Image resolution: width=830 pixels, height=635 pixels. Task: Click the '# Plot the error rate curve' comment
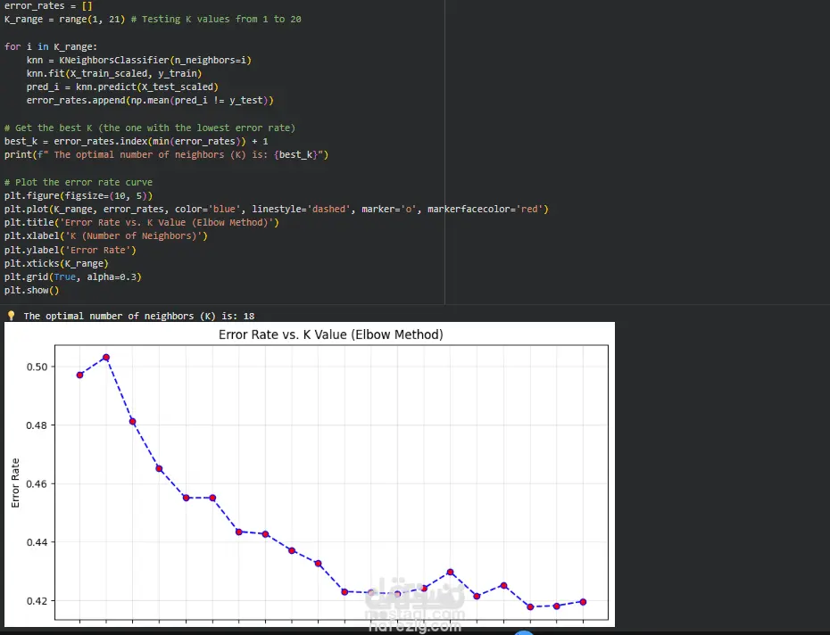[x=79, y=182]
